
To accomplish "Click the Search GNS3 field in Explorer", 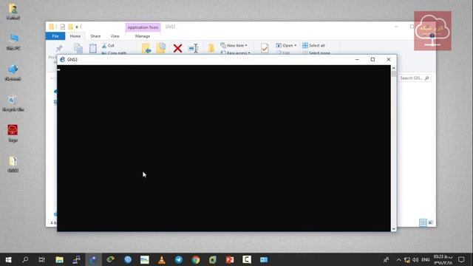I will click(415, 78).
